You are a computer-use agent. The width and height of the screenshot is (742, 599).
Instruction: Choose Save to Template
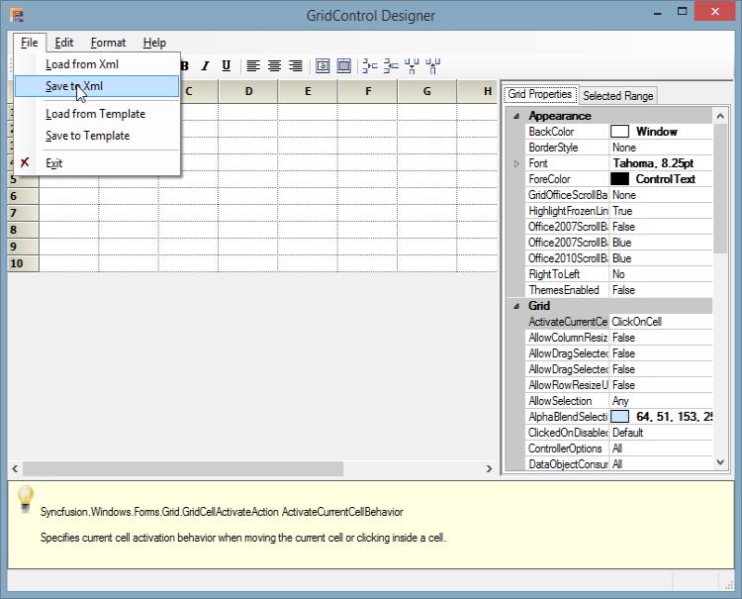click(x=97, y=136)
